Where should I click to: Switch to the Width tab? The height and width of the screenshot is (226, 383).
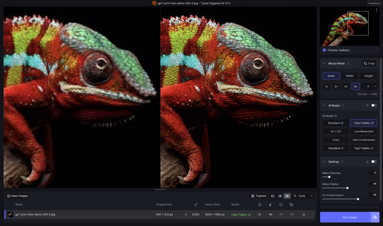click(x=350, y=76)
